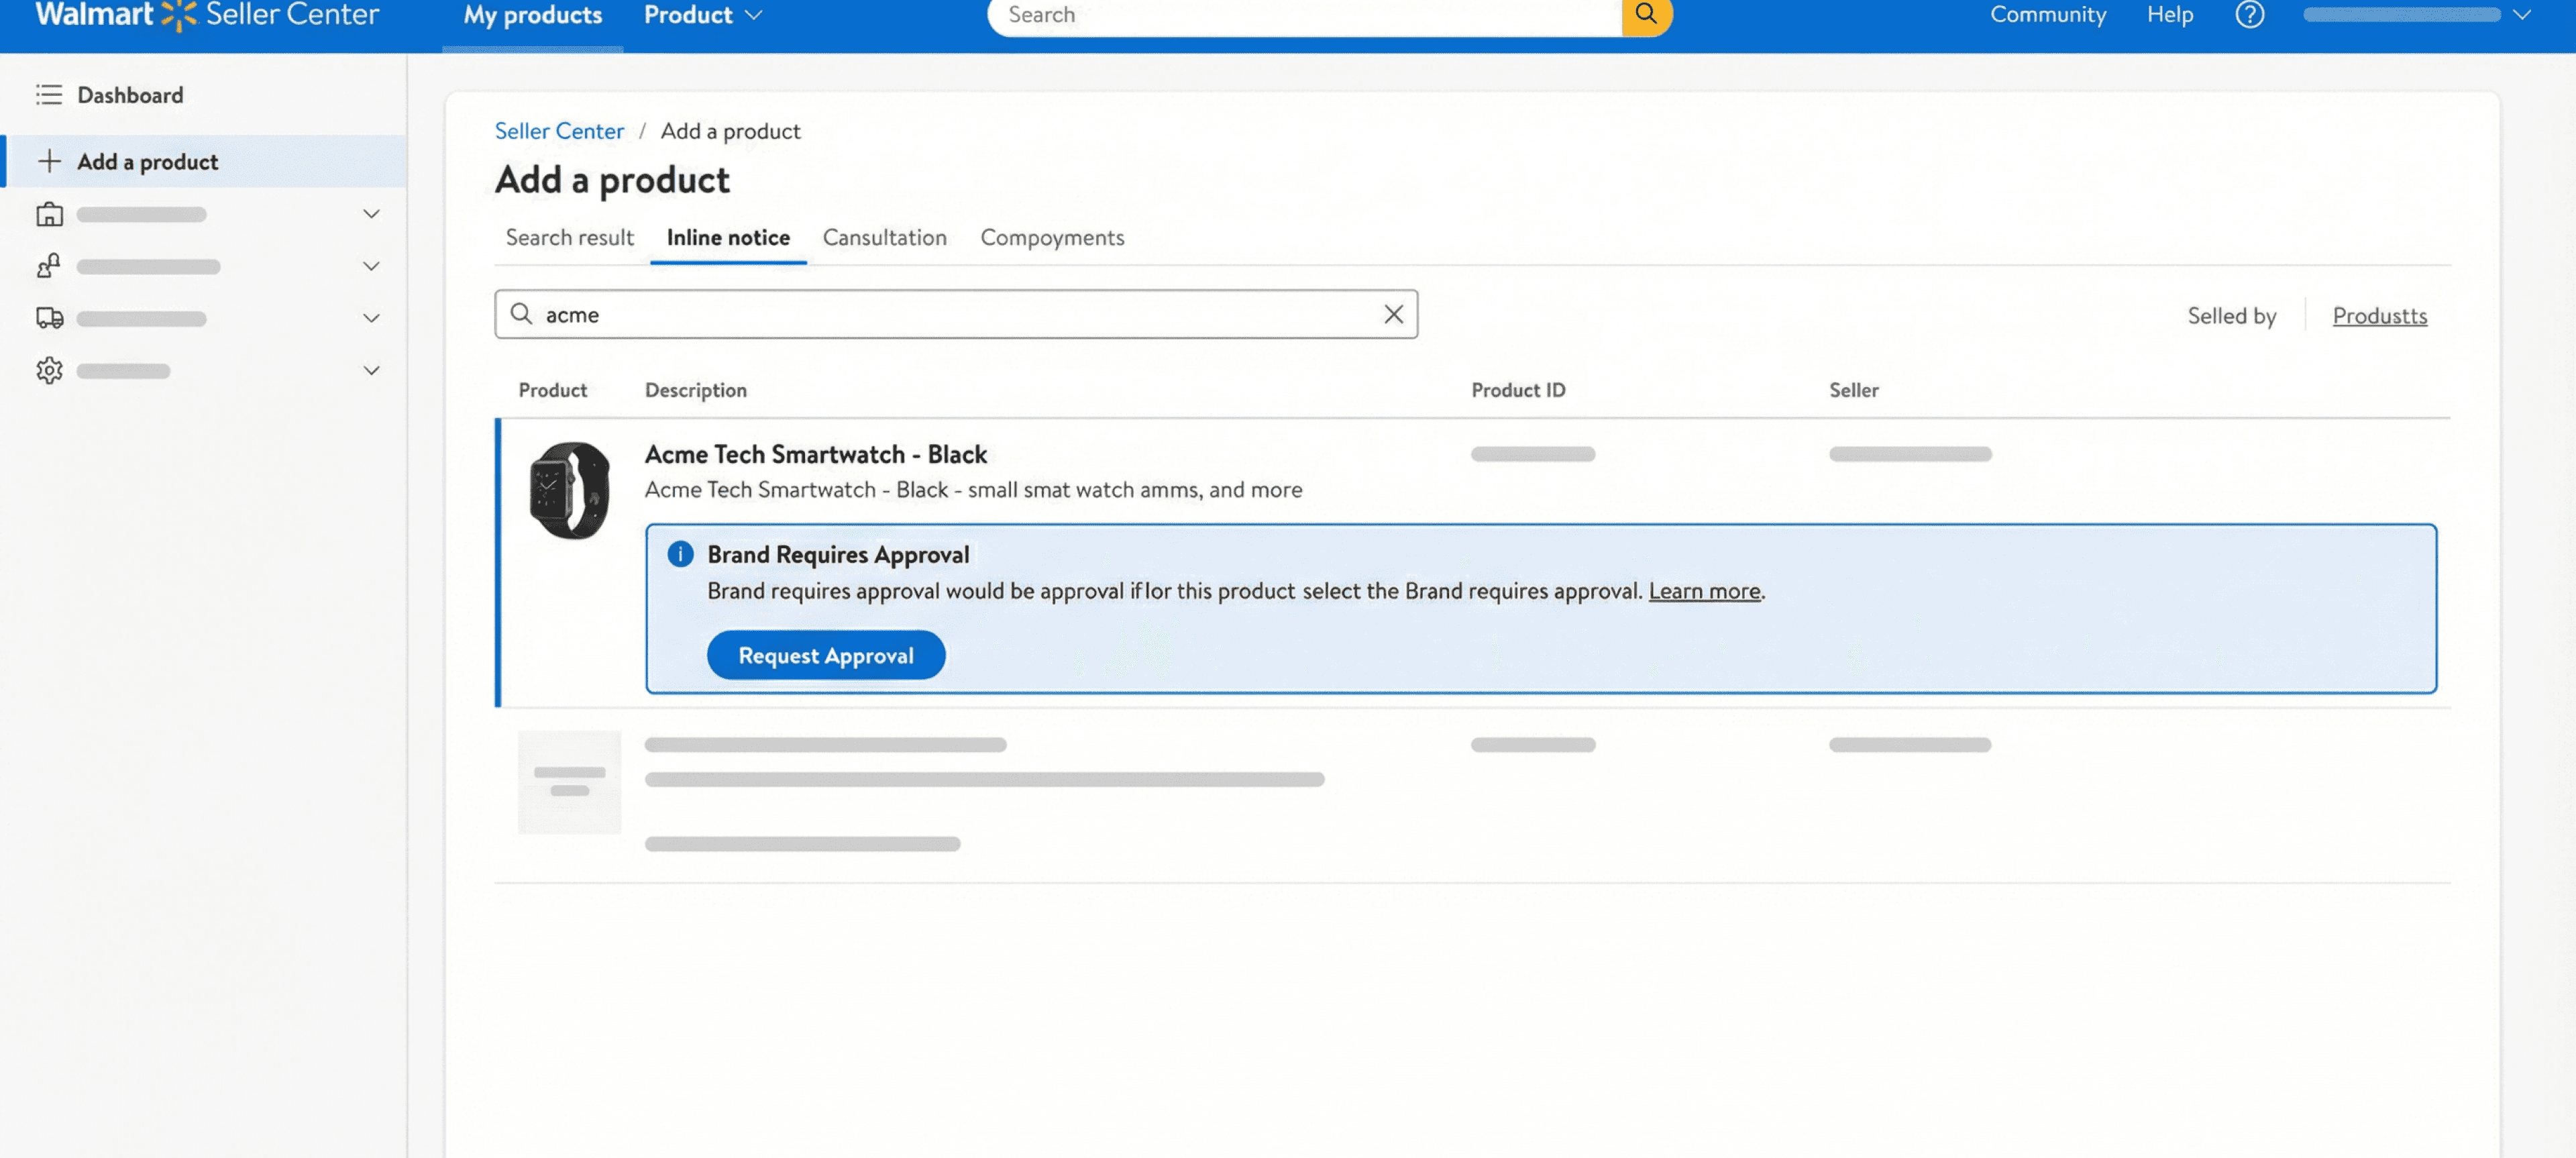Clear the acme search with X icon
Viewport: 2576px width, 1158px height.
(1393, 314)
